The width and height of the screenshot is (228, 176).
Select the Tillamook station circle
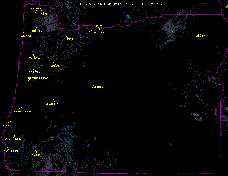point(25,33)
